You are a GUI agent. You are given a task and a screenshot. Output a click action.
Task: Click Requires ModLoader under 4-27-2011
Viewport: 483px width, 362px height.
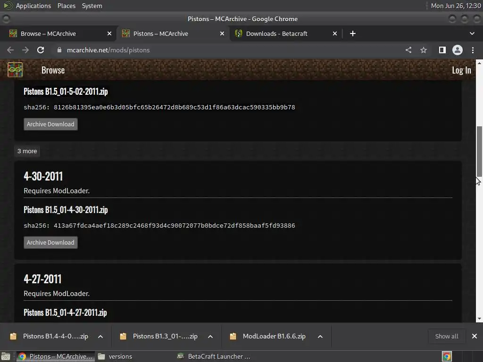coord(57,294)
